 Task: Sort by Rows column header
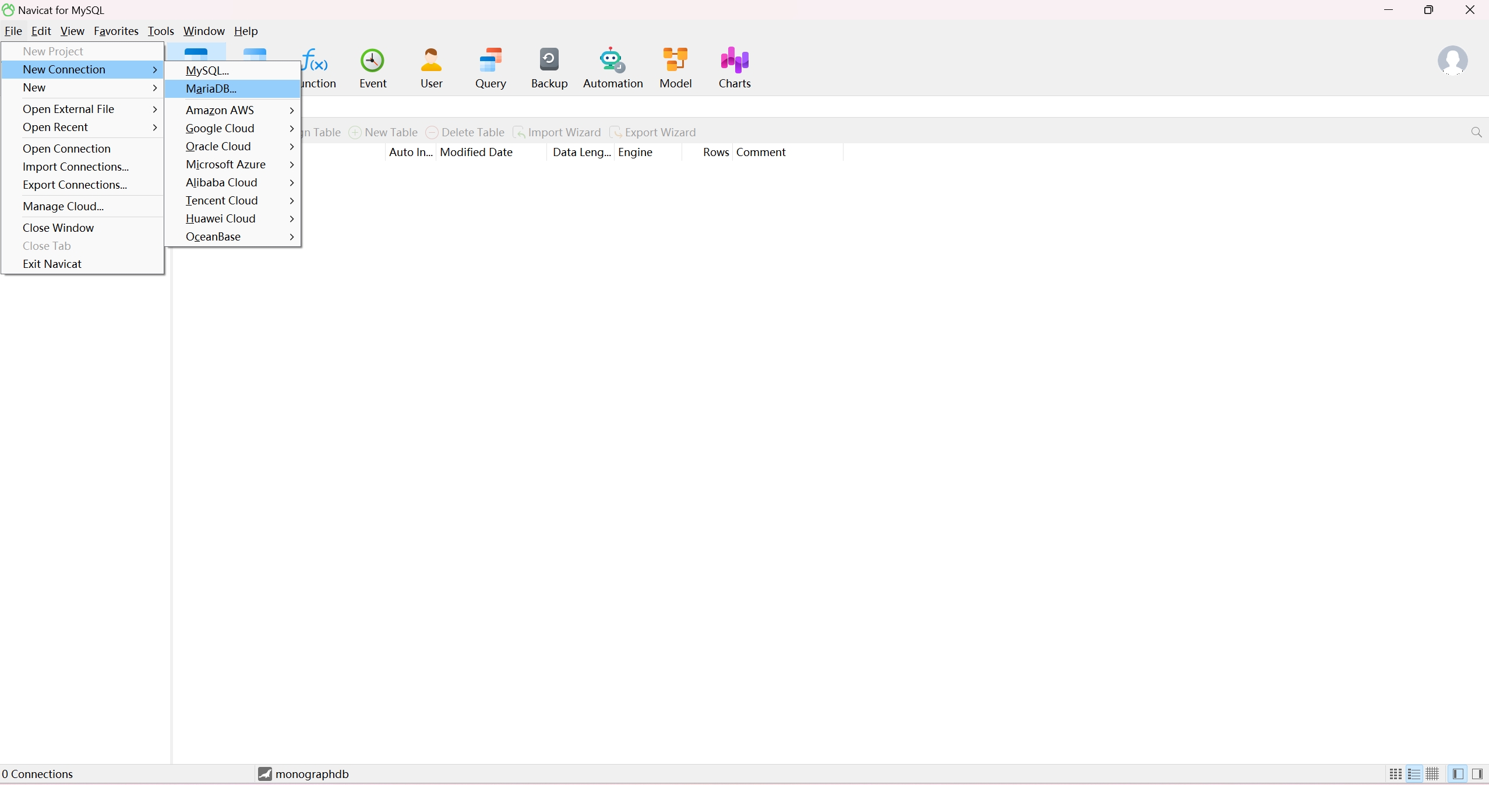point(707,152)
